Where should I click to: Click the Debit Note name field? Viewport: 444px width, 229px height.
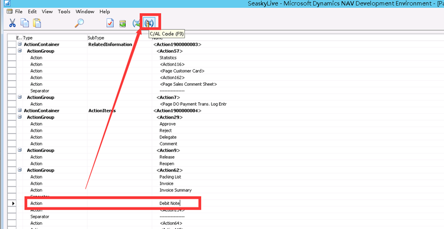click(169, 203)
